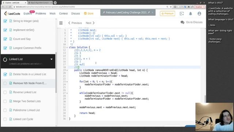Image resolution: width=234 pixels, height=132 pixels.
Task: Open the Mock menu item
Action: [x=52, y=14]
